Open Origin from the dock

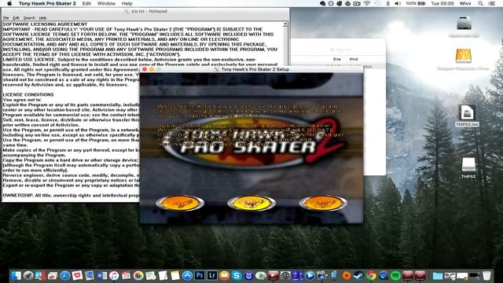347,276
